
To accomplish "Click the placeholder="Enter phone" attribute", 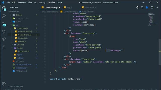I will (x=88, y=48).
